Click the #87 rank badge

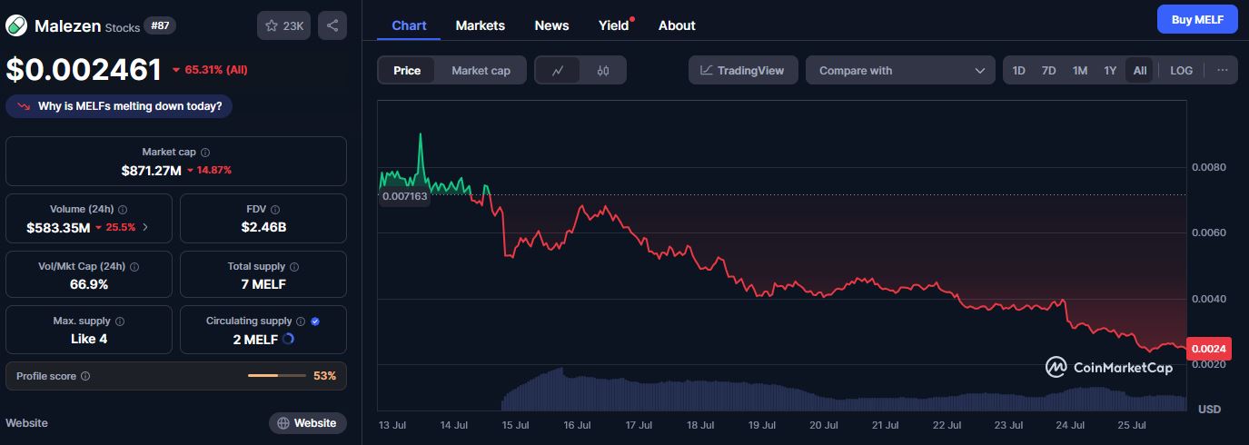point(160,25)
